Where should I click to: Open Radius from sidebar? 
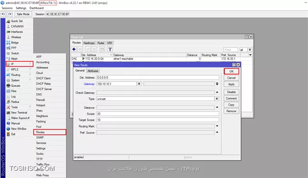(15, 102)
